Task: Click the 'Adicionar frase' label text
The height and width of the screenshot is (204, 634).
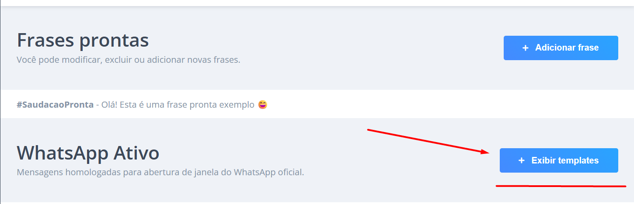Action: (x=567, y=48)
